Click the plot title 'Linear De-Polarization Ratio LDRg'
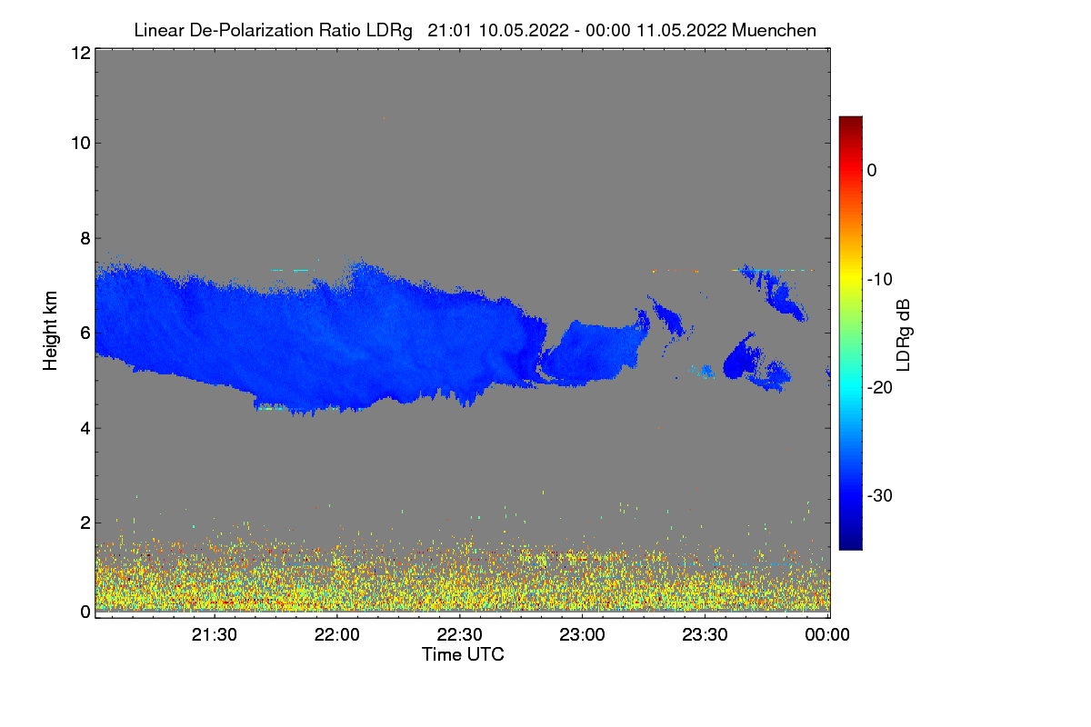 (x=273, y=30)
